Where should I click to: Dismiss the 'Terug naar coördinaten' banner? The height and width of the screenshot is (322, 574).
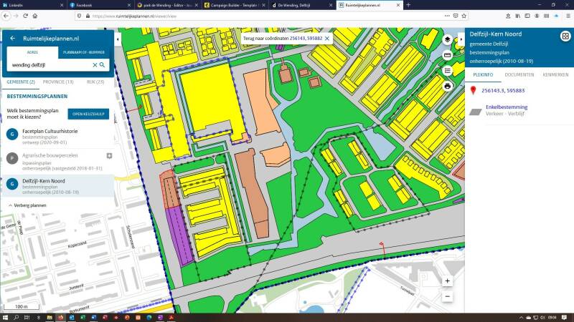click(327, 37)
